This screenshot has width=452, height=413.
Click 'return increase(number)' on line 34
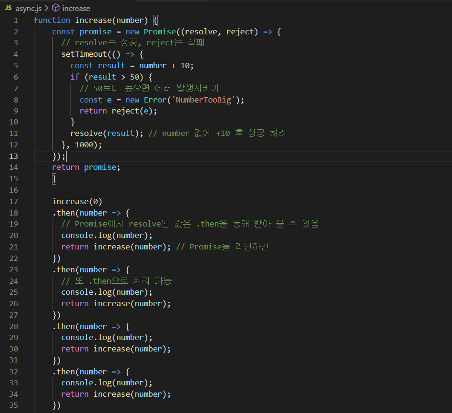[x=114, y=394]
